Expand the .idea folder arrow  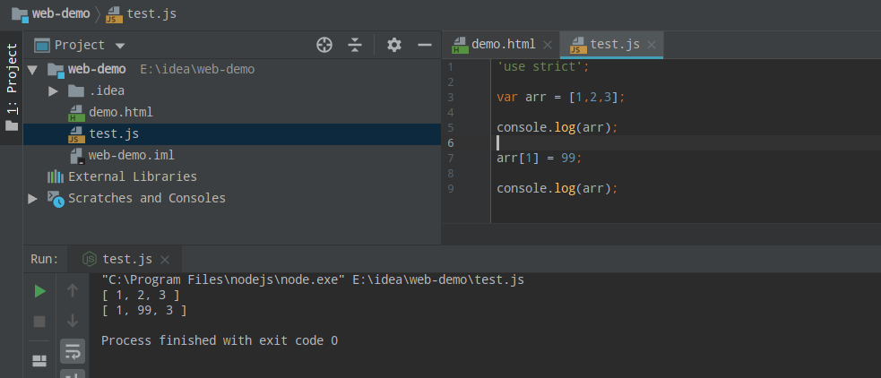[54, 91]
